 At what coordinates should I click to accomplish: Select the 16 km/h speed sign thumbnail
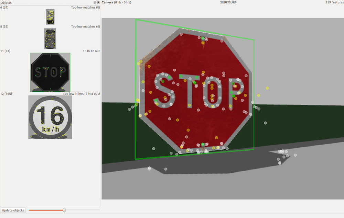[50, 117]
